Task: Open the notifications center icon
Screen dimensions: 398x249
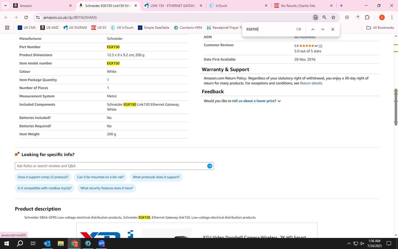Action: [x=389, y=243]
